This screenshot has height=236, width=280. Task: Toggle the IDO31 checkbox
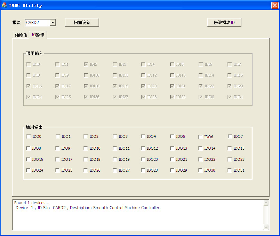[x=230, y=170]
